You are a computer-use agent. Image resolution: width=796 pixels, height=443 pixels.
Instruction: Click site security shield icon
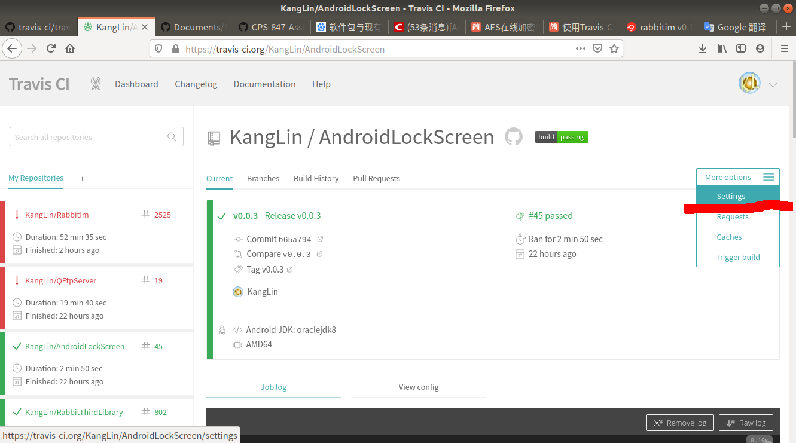pyautogui.click(x=158, y=49)
